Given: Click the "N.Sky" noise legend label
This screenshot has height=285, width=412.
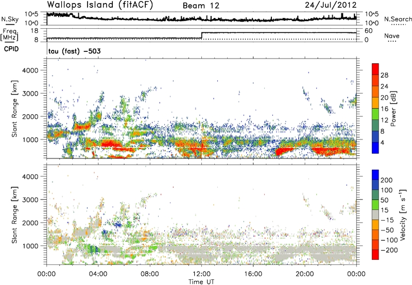Looking at the screenshot, I should [10, 19].
